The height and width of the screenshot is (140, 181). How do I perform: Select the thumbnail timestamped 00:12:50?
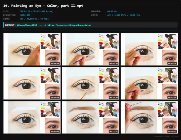(149, 84)
